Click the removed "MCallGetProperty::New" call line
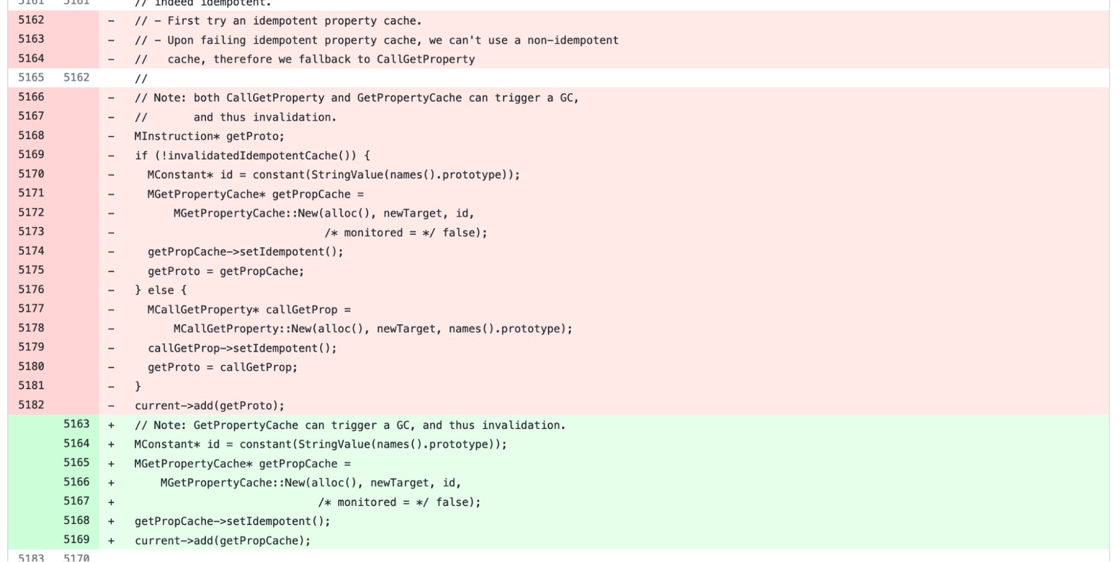Screen dimensions: 1119x562 click(x=372, y=329)
